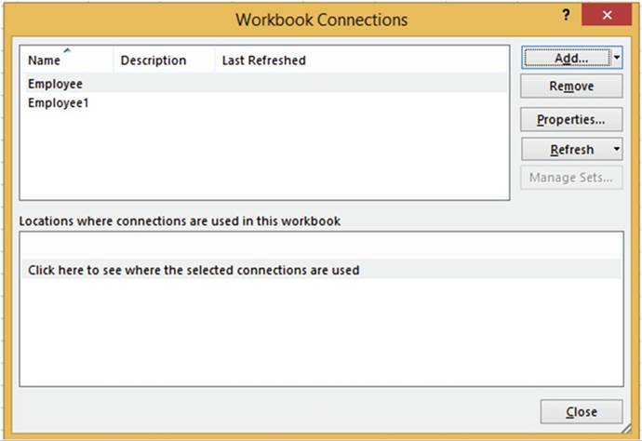The width and height of the screenshot is (642, 441).
Task: Sort by the Description column header
Action: click(x=154, y=60)
